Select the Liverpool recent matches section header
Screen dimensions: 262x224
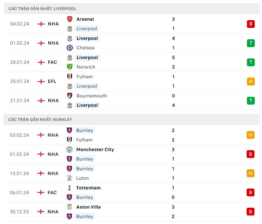(42, 8)
